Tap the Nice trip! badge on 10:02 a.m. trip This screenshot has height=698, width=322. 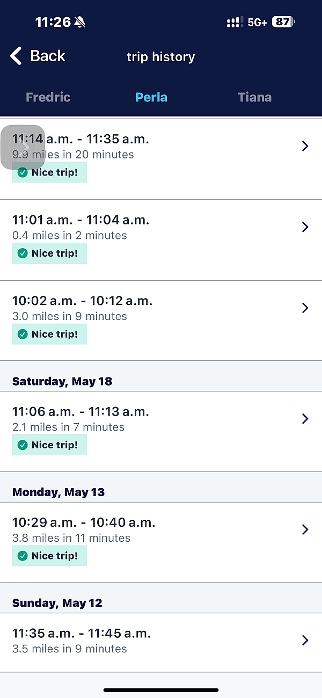point(49,334)
